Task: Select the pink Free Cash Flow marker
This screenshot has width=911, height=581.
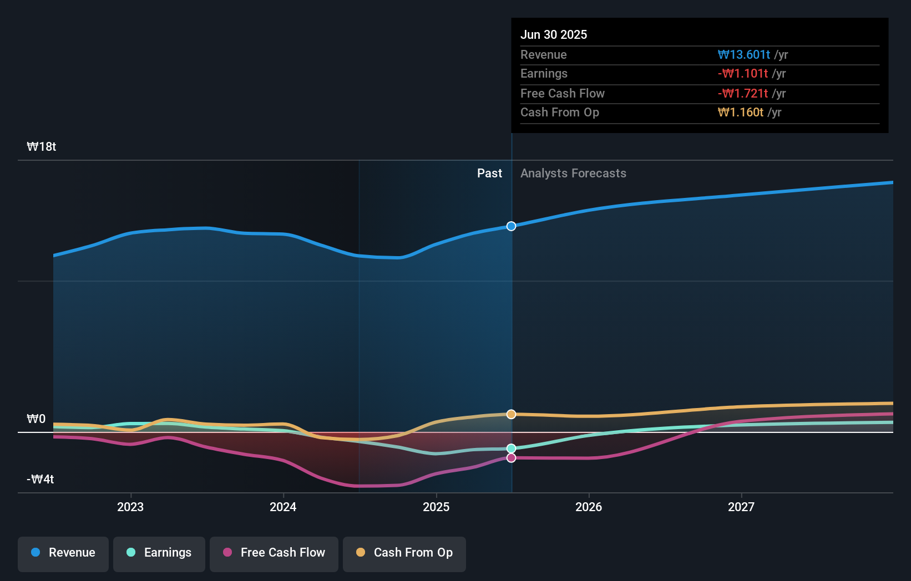Action: (510, 457)
